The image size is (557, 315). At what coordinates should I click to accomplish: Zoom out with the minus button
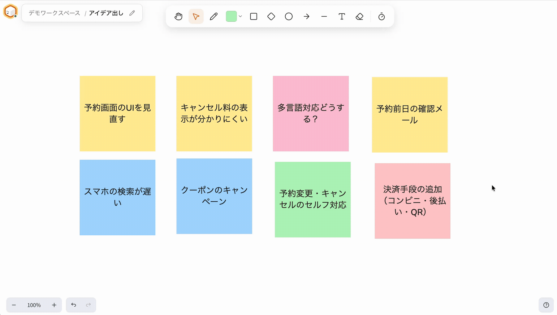[x=14, y=305]
